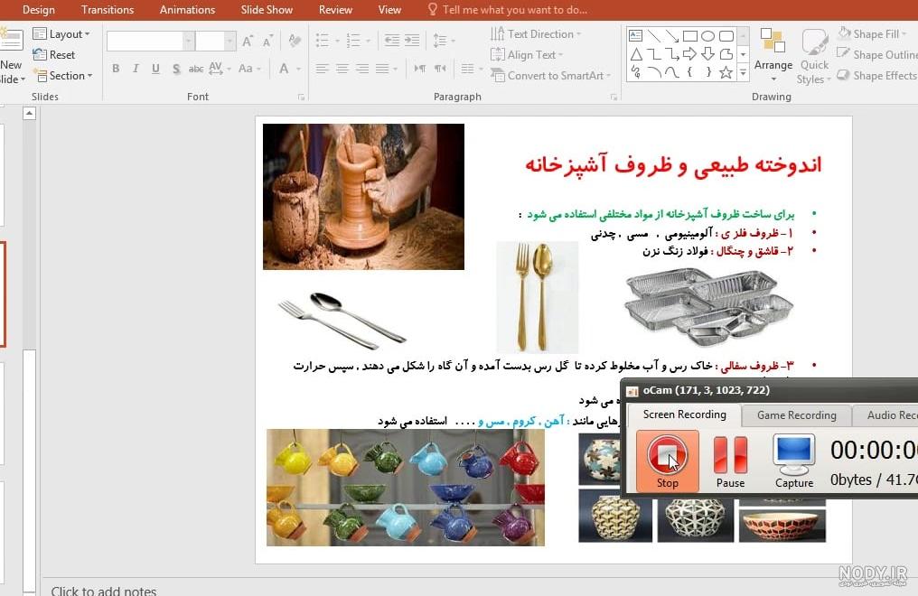Image resolution: width=918 pixels, height=596 pixels.
Task: Click oCam Capture screenshot button
Action: pyautogui.click(x=794, y=461)
